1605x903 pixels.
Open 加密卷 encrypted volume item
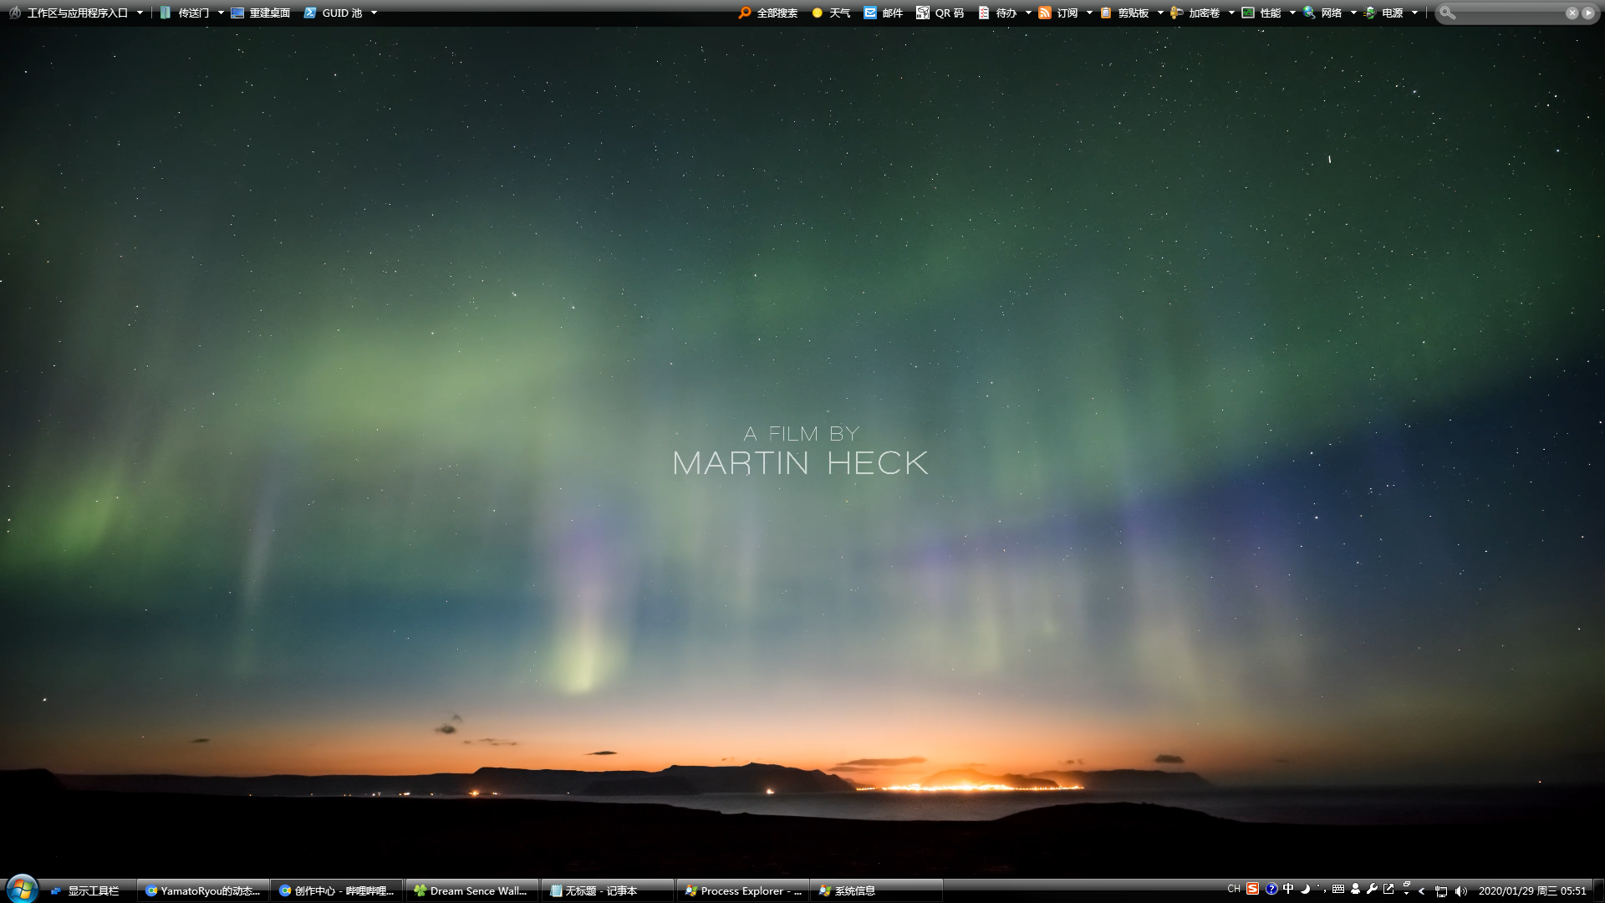1195,13
